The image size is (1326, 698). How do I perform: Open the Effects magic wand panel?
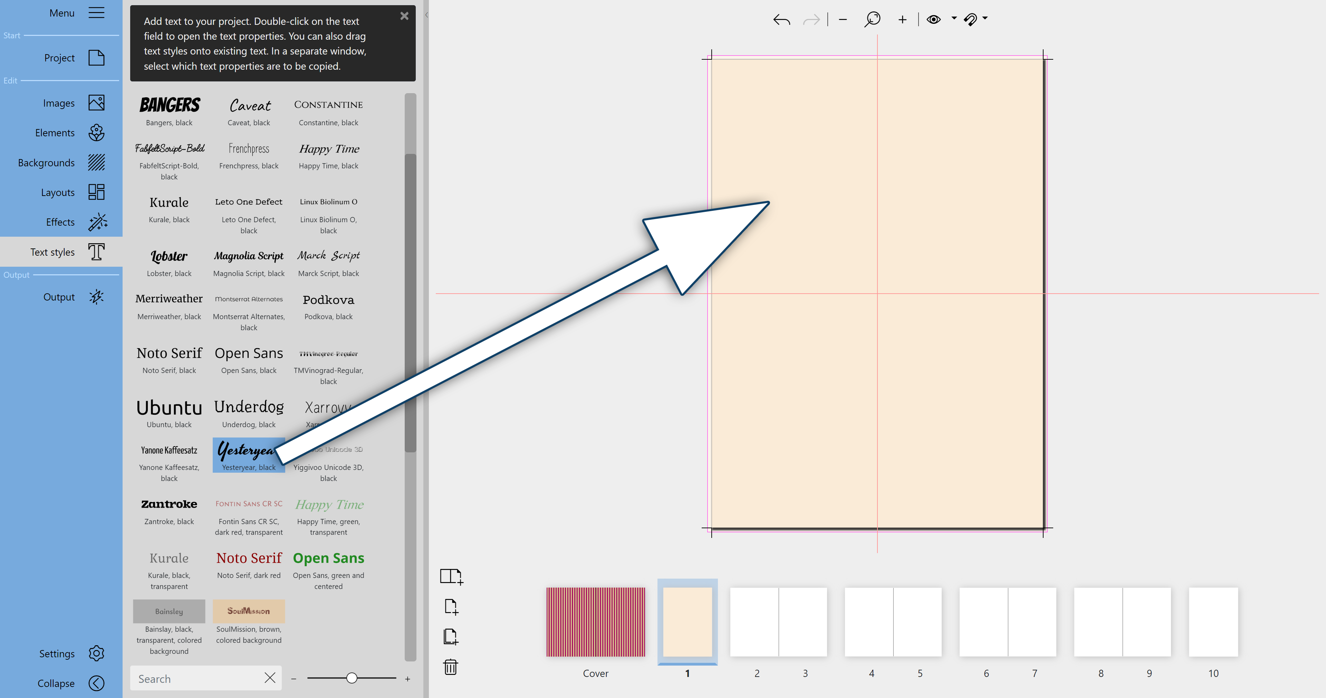tap(97, 222)
